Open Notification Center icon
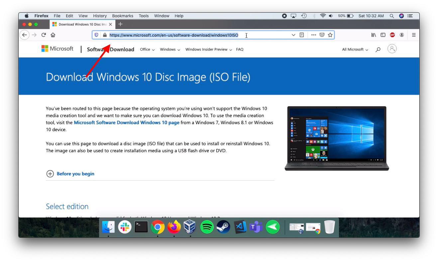This screenshot has height=262, width=438. [410, 16]
